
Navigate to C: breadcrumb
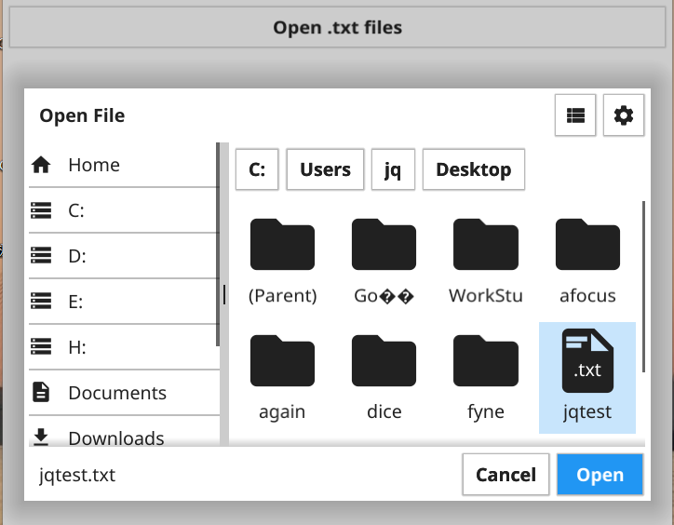tap(257, 169)
